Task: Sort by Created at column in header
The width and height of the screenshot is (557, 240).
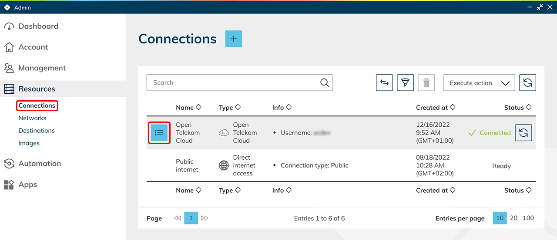Action: click(x=436, y=108)
